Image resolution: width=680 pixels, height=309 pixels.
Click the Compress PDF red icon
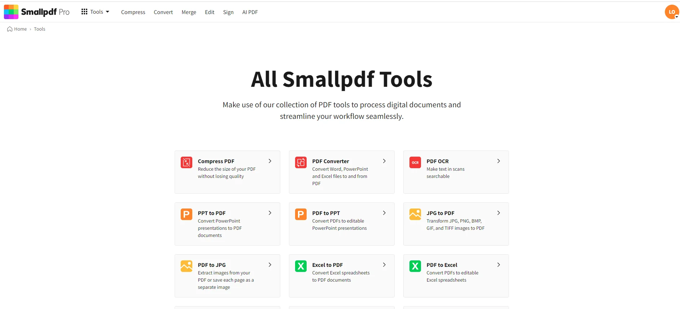pyautogui.click(x=187, y=162)
